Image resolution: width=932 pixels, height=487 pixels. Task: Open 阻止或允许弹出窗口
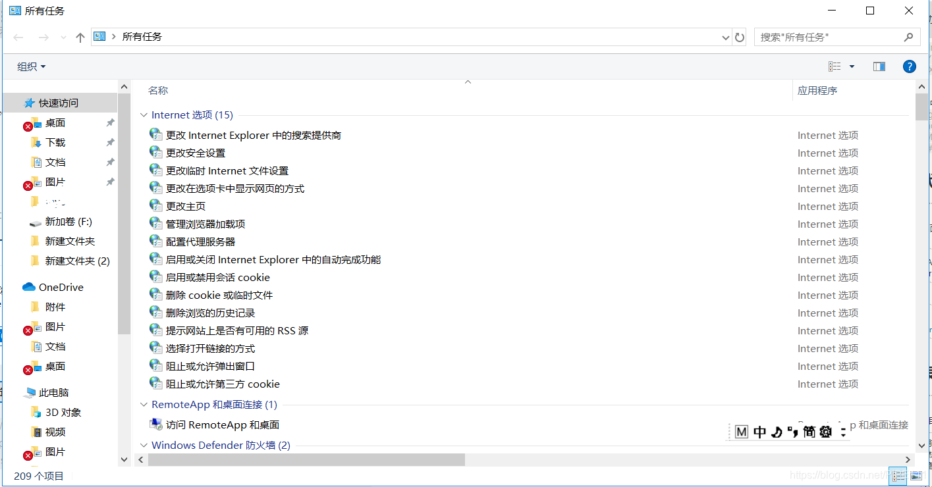[210, 366]
